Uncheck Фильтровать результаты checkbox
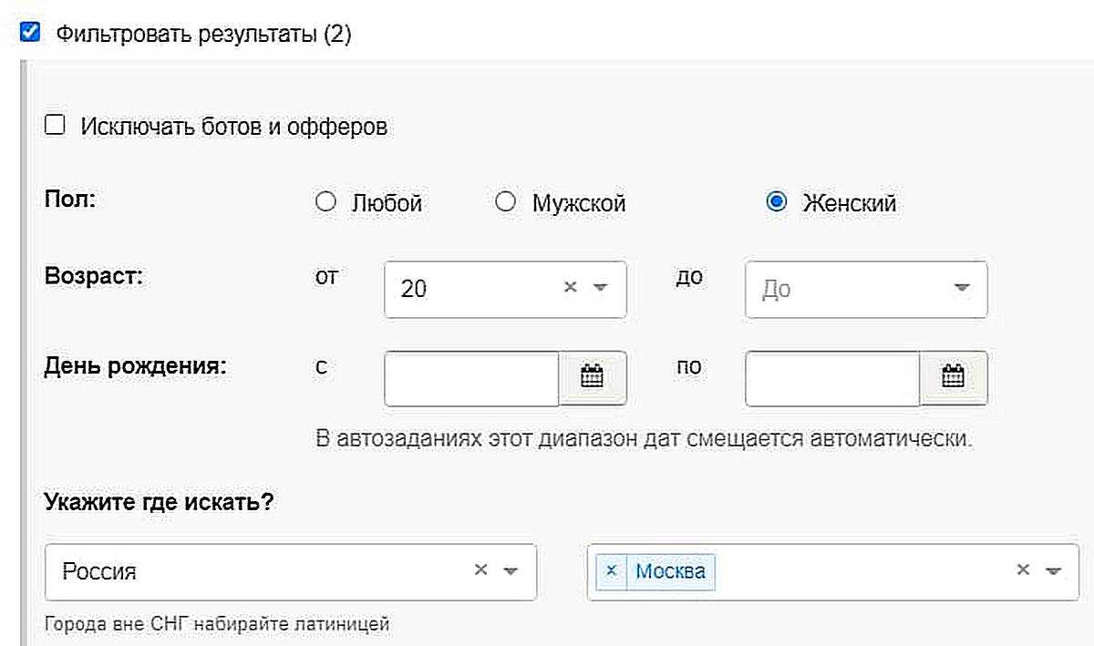Viewport: 1094px width, 646px height. pyautogui.click(x=30, y=34)
